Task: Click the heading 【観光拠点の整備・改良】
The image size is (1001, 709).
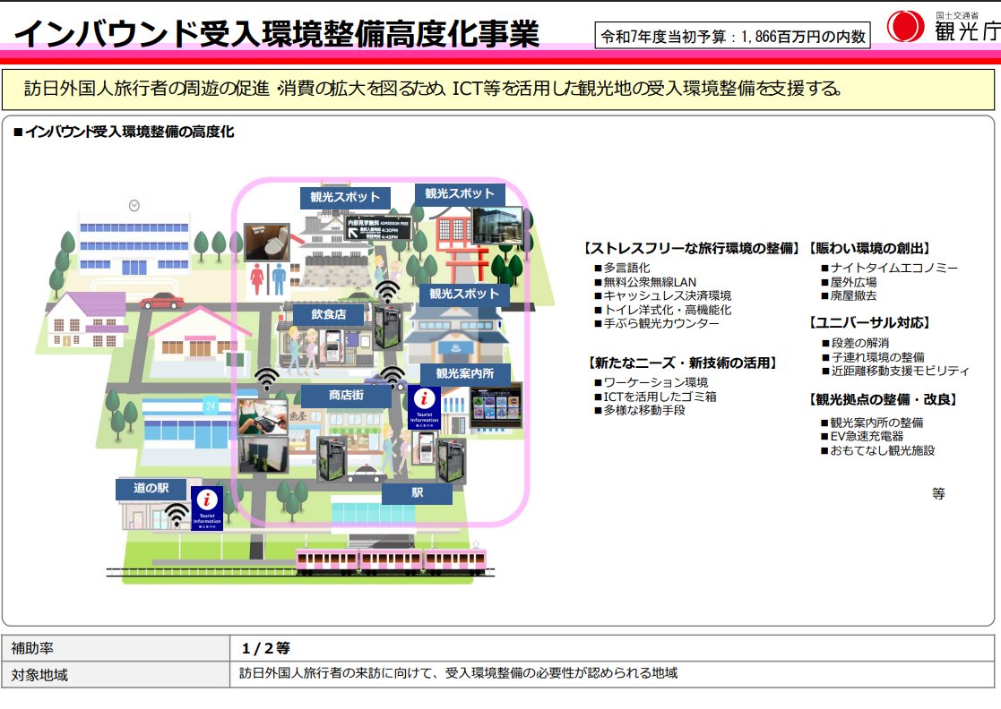Action: (884, 400)
